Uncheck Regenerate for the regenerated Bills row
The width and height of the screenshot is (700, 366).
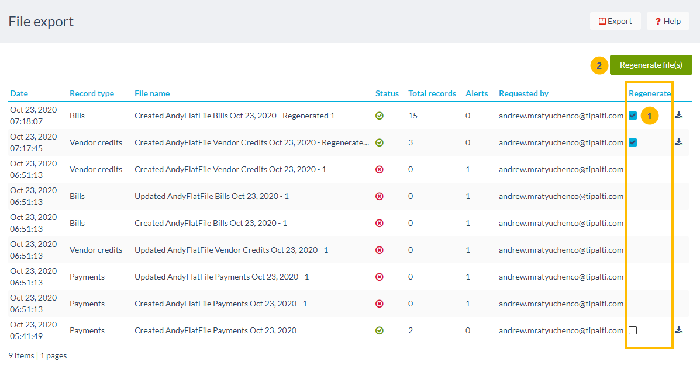point(633,116)
